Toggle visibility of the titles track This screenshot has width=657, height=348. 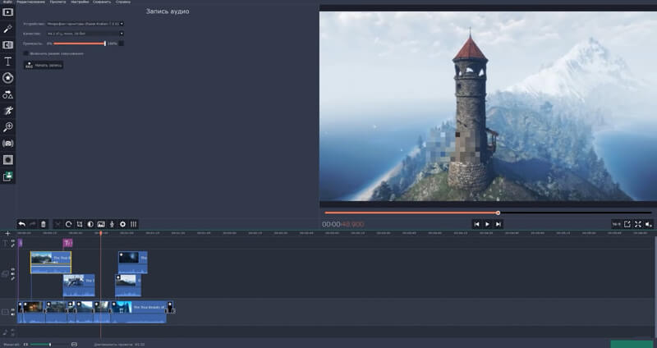click(x=13, y=240)
